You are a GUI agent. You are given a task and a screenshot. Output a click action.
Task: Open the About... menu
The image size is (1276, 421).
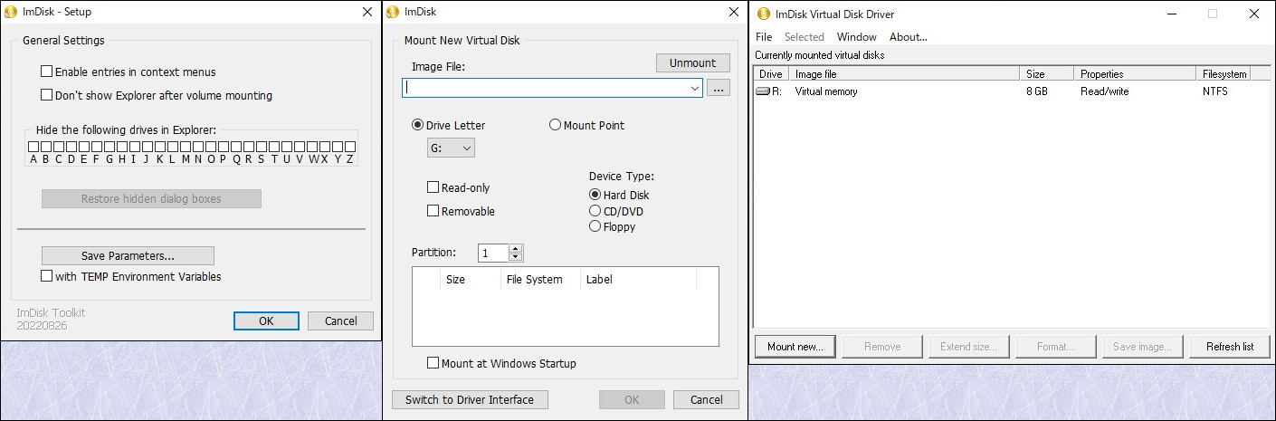909,37
